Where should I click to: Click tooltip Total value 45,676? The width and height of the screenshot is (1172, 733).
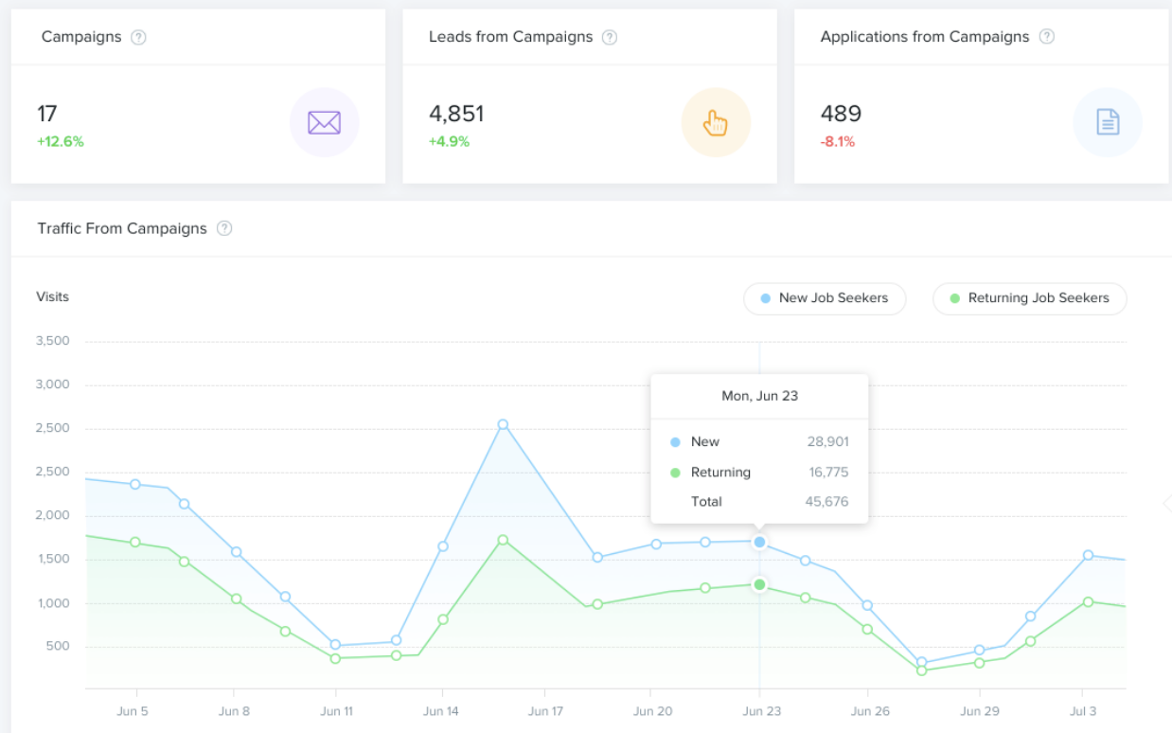click(x=826, y=501)
